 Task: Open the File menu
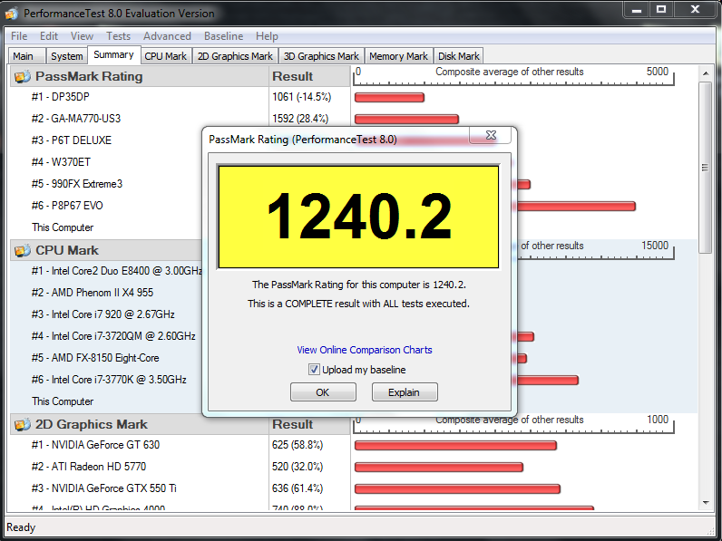(19, 36)
